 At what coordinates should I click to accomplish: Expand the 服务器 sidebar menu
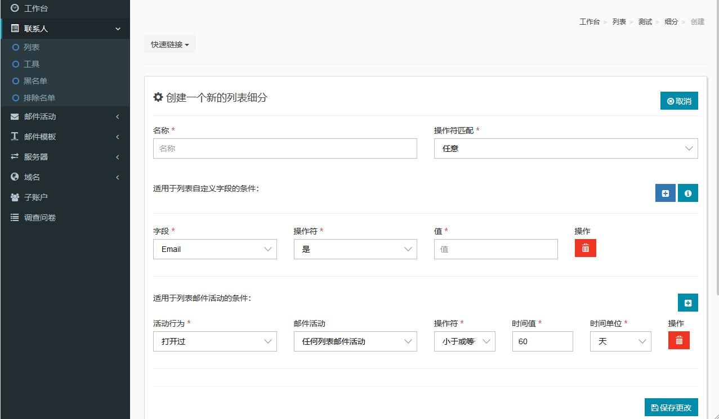65,157
